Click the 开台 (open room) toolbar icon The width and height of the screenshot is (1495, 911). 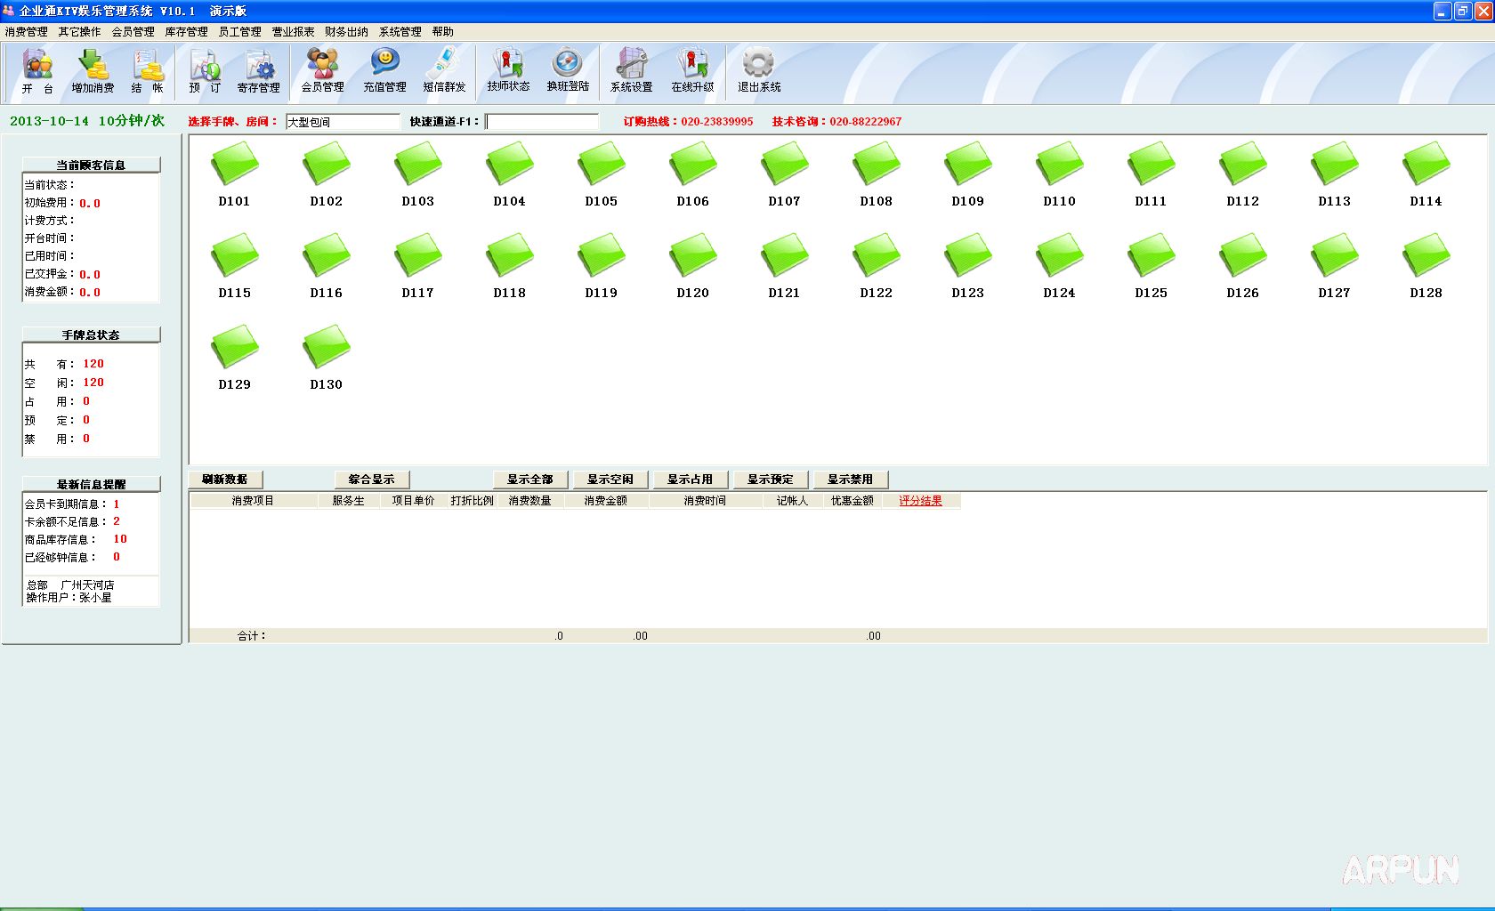point(37,71)
